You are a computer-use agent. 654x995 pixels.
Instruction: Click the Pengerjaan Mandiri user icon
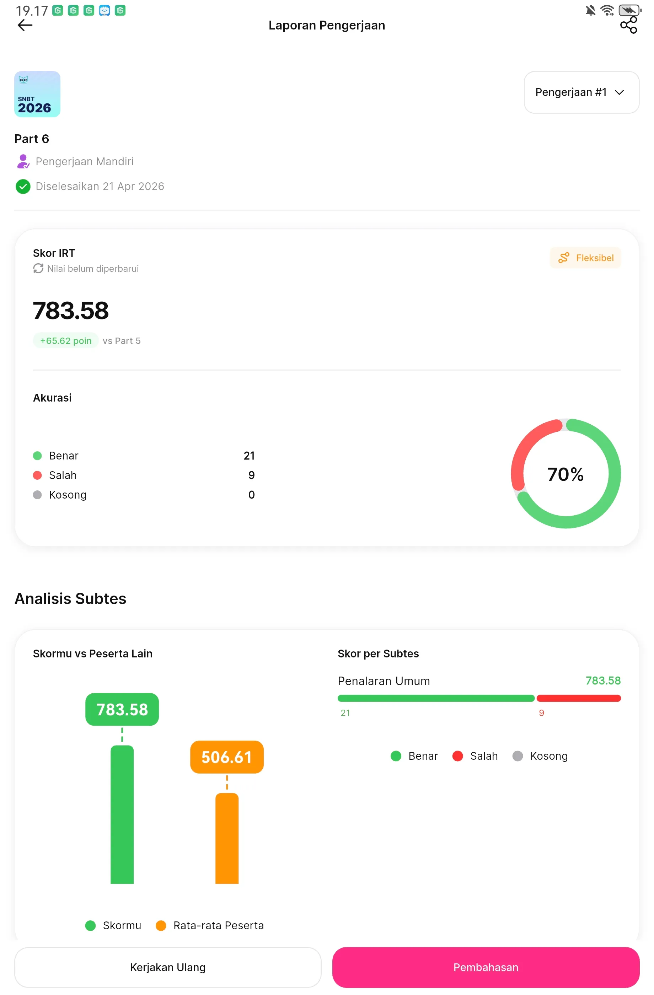tap(23, 161)
